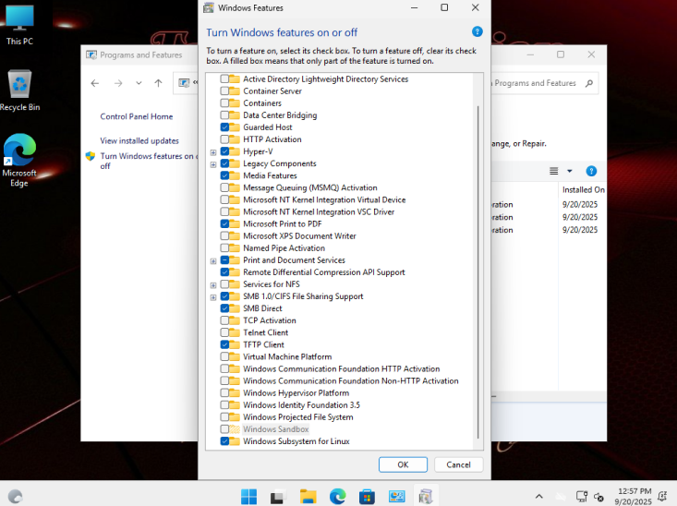
Task: Enable Active Directory Lightweight Directory Services checkbox
Action: (x=224, y=79)
